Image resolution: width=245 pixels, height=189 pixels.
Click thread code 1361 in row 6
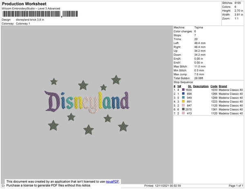[x=214, y=110]
